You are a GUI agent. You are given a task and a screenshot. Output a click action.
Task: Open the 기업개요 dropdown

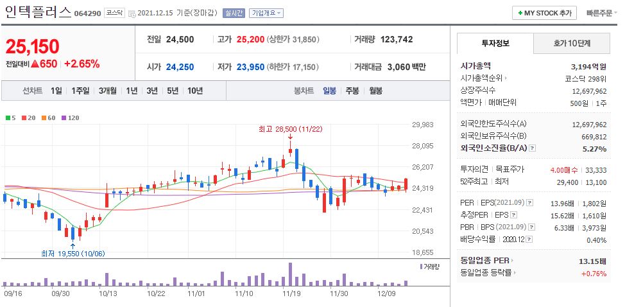click(x=266, y=13)
